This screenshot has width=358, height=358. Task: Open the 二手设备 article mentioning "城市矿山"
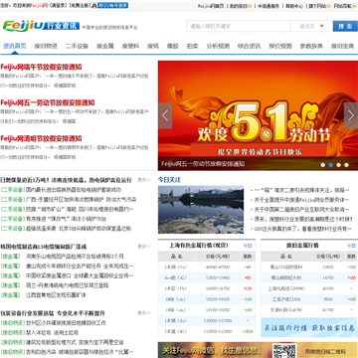80,209
